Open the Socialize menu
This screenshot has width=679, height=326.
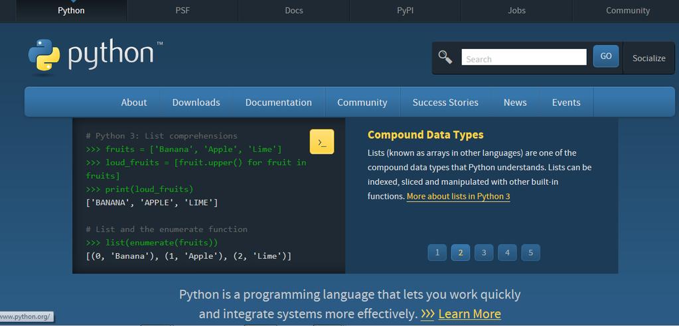point(648,58)
